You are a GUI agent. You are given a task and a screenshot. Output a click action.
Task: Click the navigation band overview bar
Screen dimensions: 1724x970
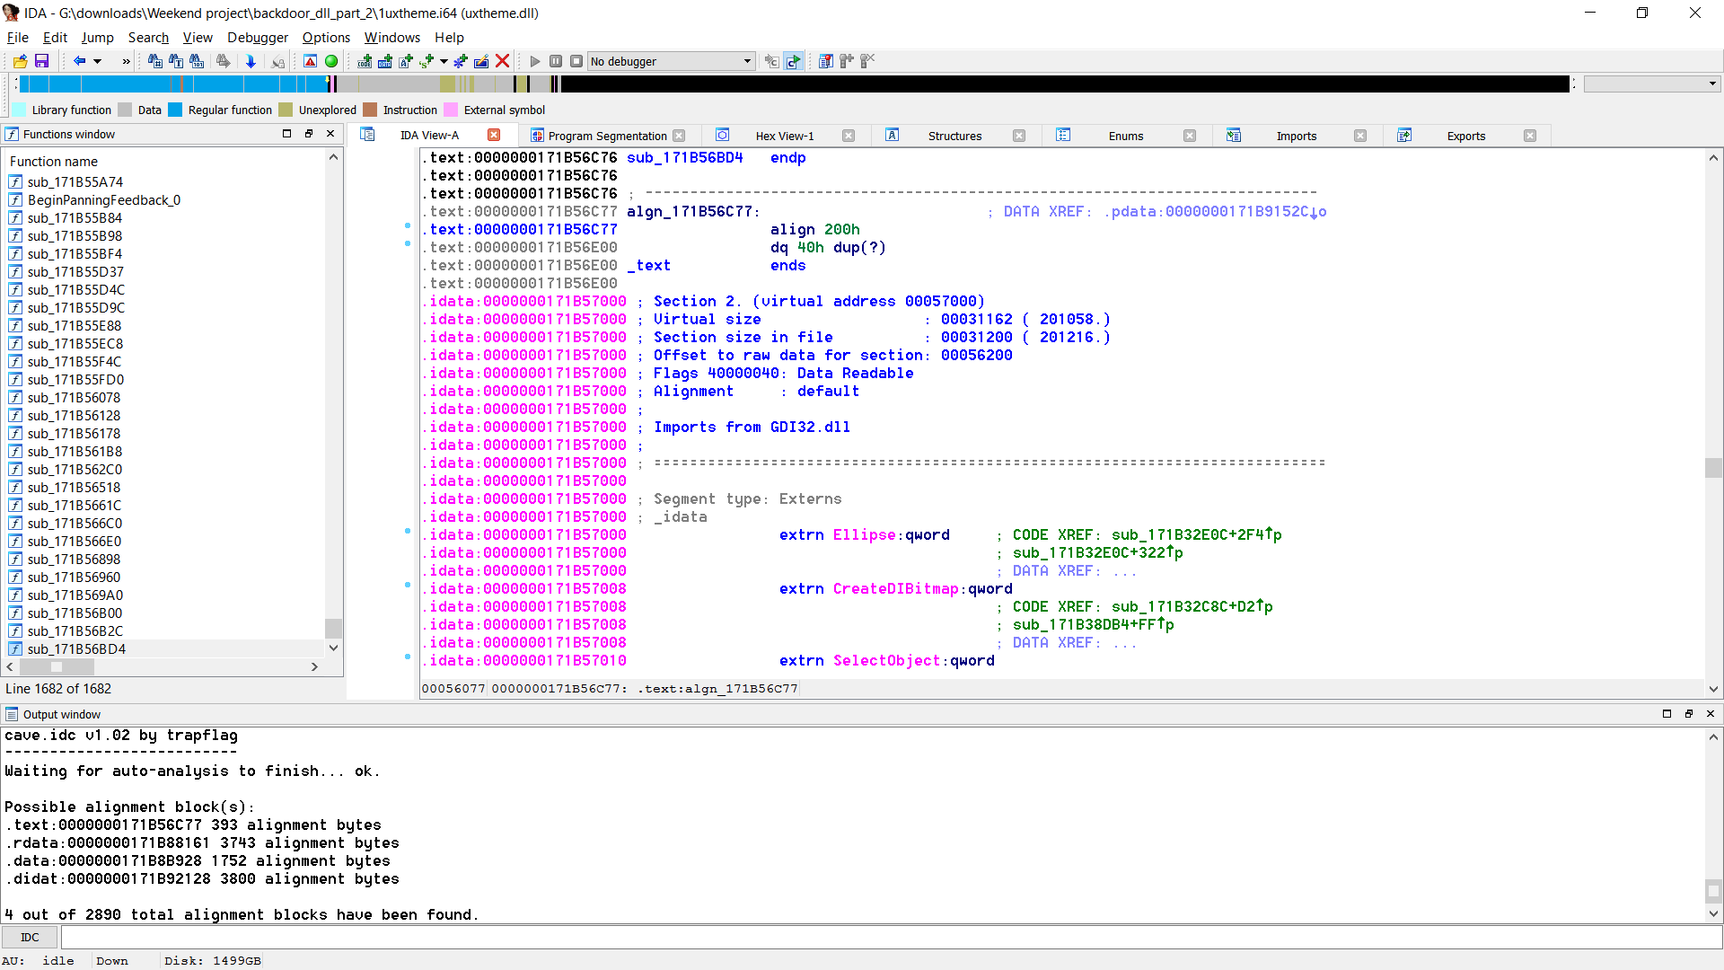click(x=795, y=84)
